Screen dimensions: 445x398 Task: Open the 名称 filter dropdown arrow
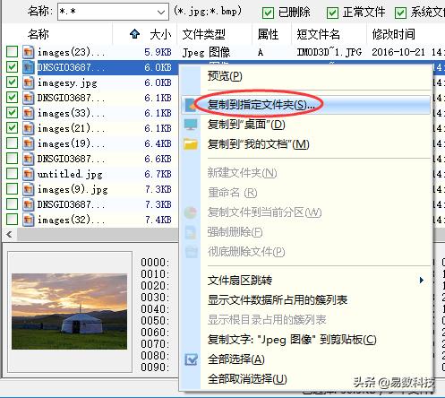click(x=161, y=13)
